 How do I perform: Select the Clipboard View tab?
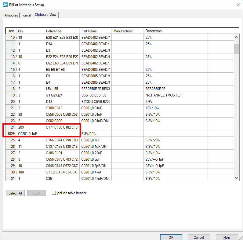coord(45,15)
